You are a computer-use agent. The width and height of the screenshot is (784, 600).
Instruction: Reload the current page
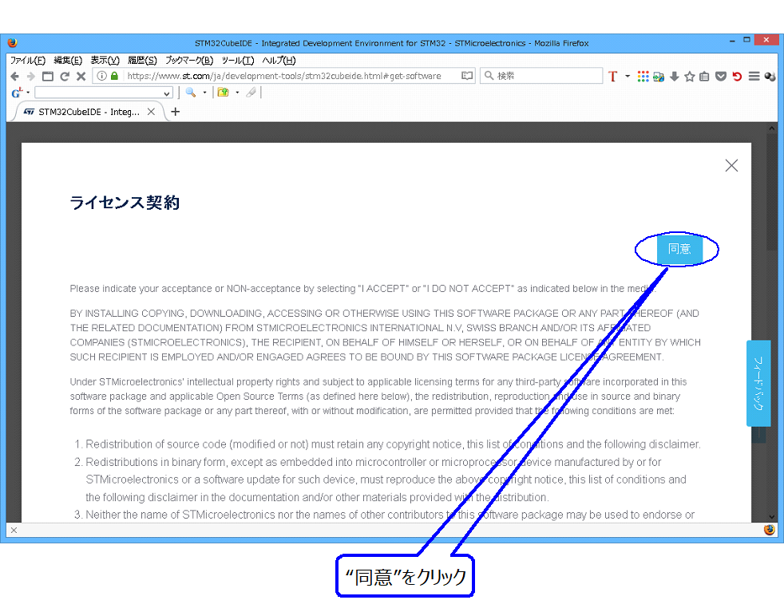coord(65,76)
